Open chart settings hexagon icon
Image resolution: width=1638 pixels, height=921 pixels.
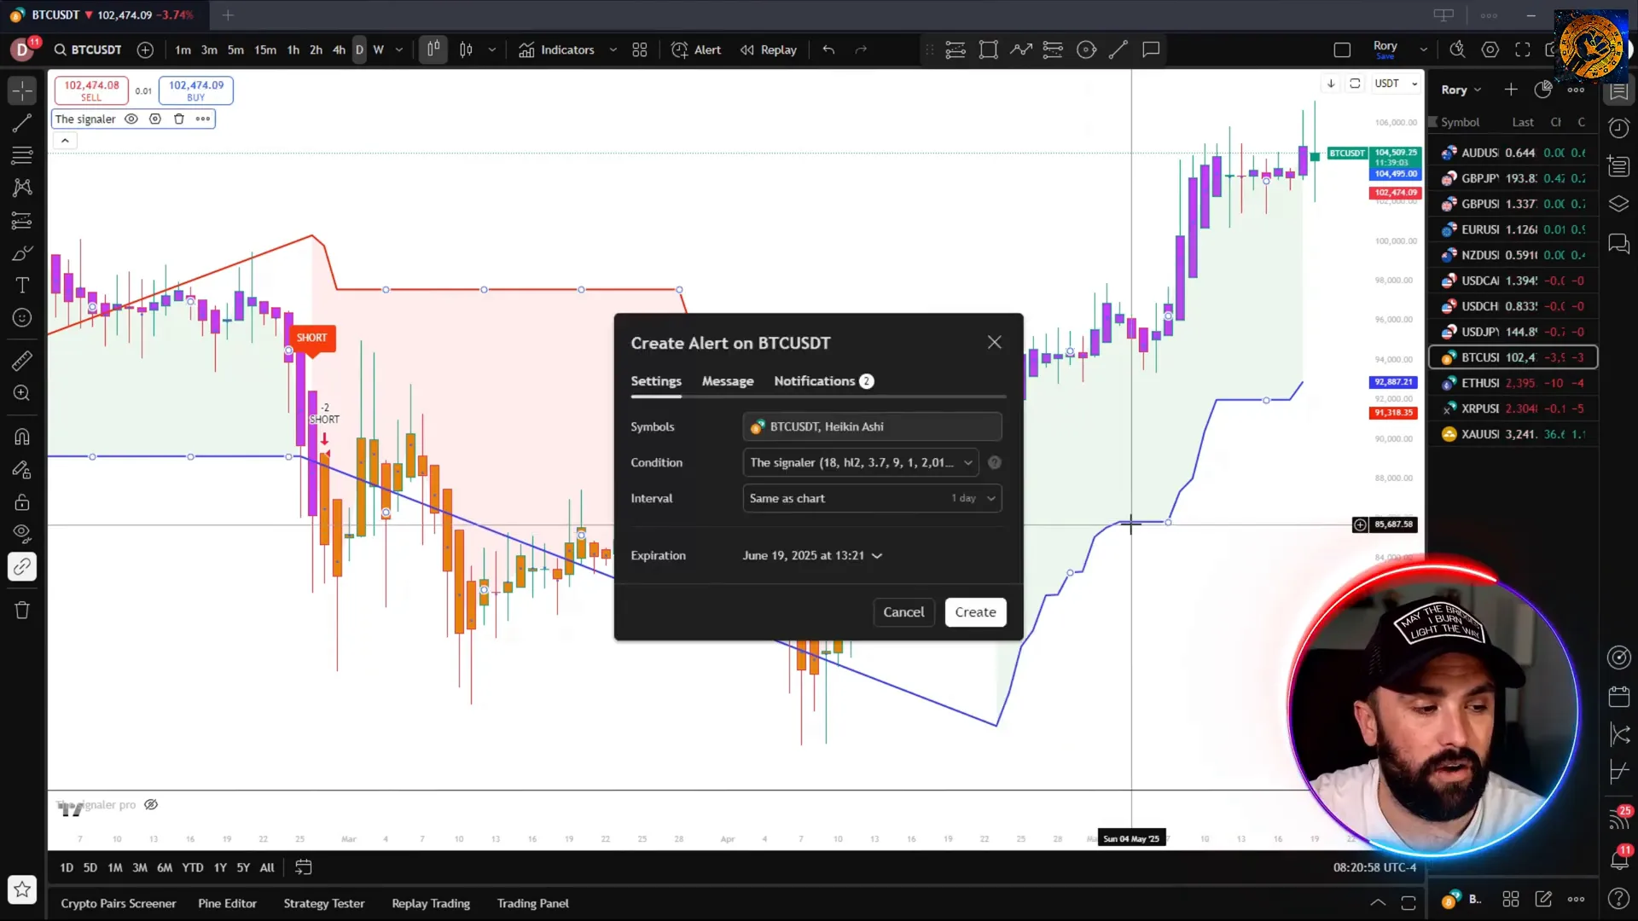click(1490, 49)
